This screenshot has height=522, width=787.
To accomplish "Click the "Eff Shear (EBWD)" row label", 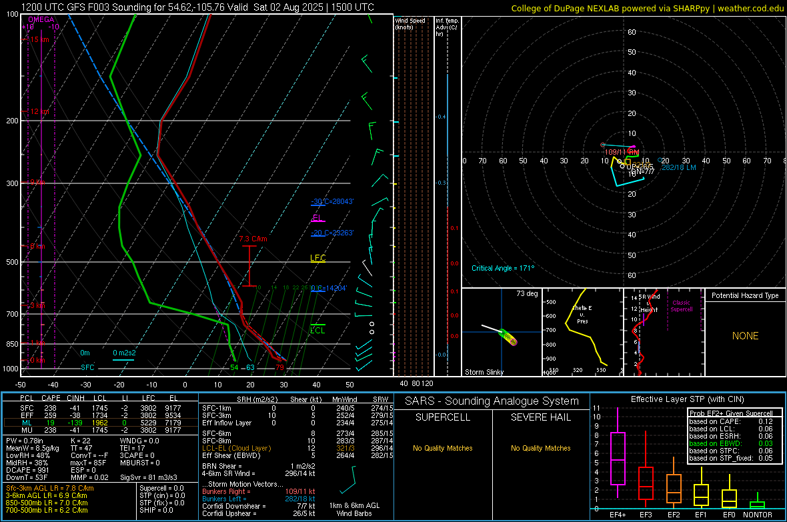I will (x=231, y=456).
